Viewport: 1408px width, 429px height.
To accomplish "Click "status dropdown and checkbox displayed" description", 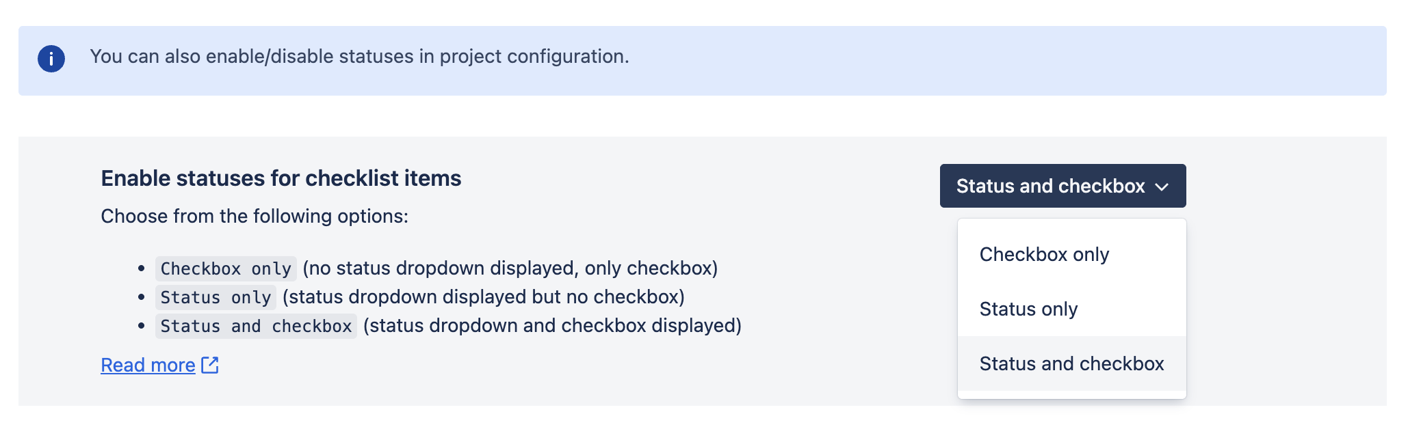I will [x=552, y=325].
